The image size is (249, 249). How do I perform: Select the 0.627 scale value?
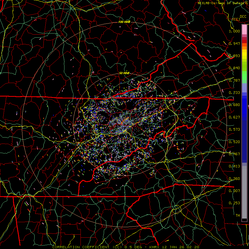(234, 117)
